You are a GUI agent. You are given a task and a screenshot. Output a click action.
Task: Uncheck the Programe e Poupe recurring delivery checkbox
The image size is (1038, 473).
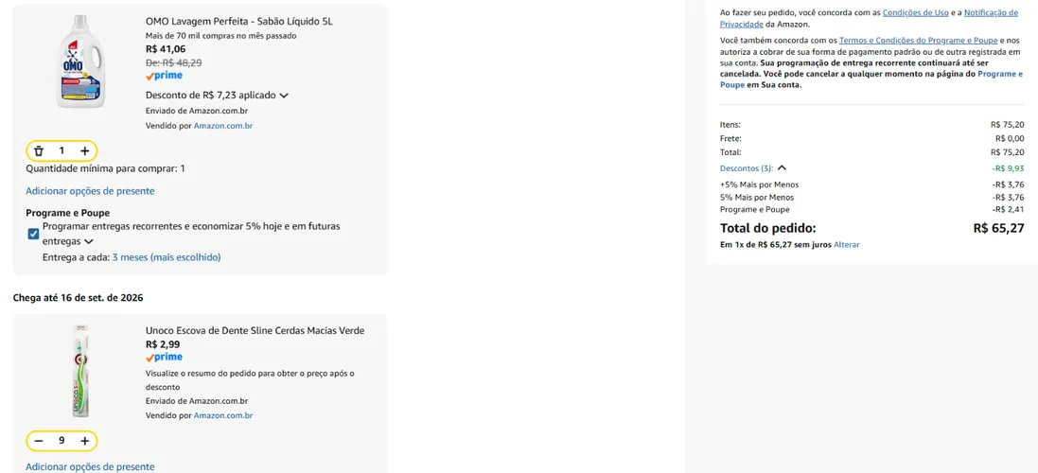(33, 234)
